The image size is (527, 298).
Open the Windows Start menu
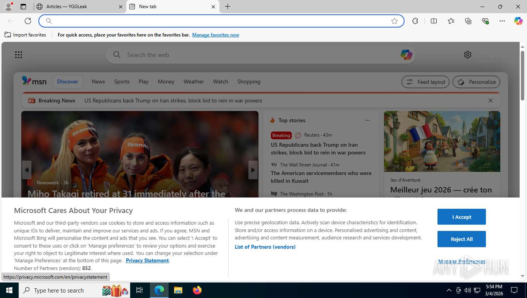[9, 290]
